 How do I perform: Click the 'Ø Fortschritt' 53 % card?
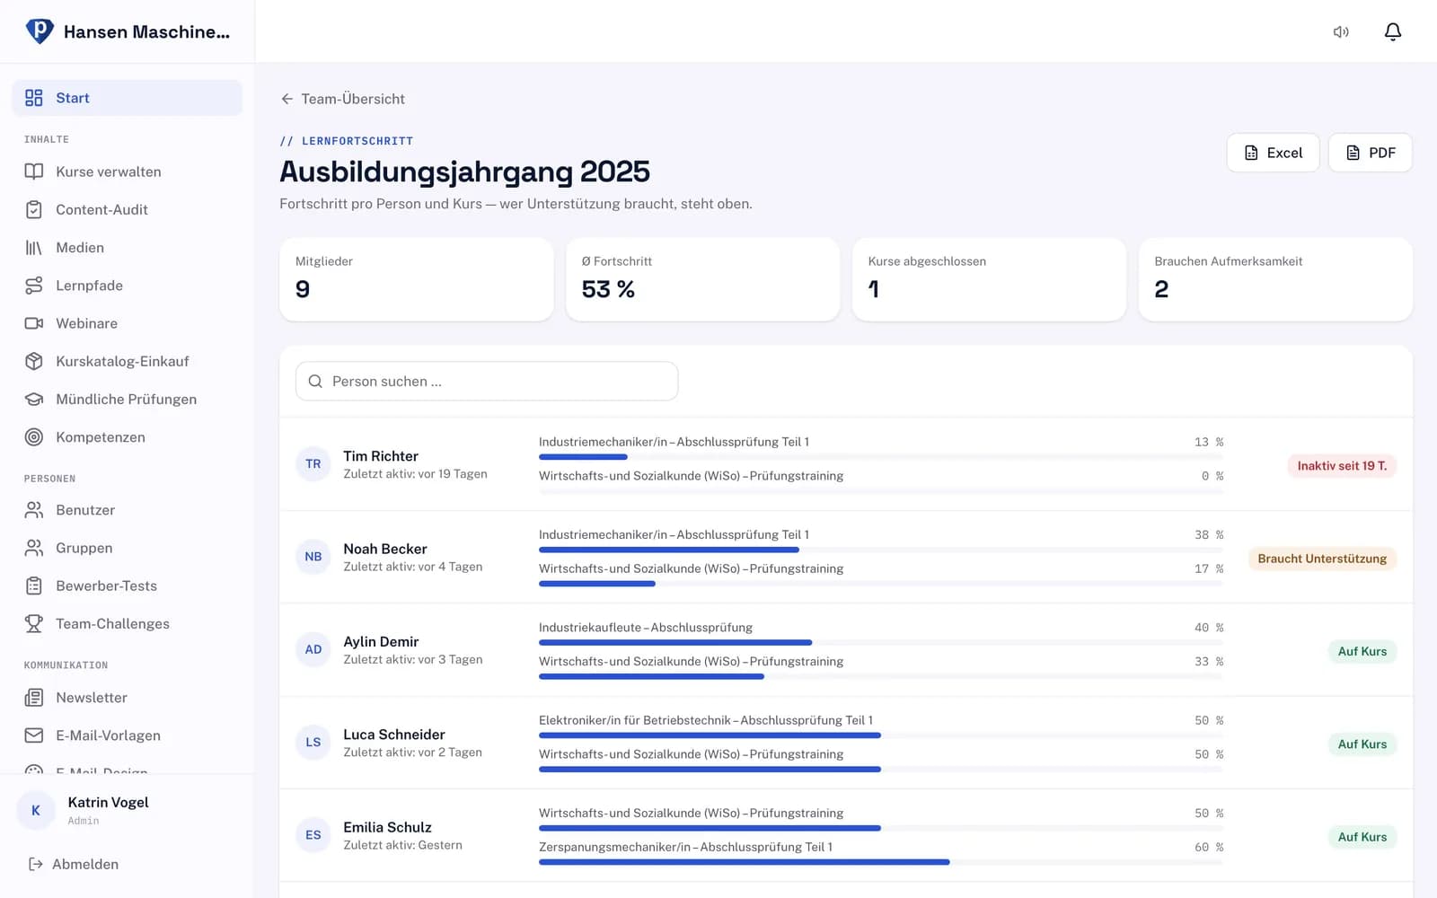702,279
